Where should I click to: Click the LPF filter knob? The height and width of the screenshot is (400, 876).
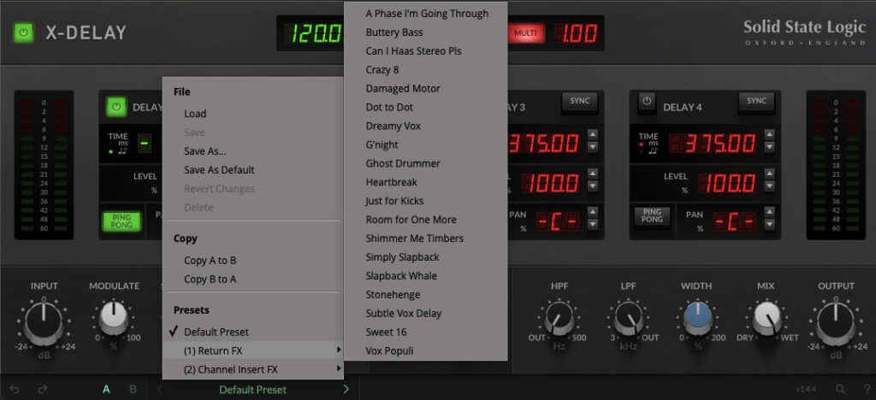[628, 320]
